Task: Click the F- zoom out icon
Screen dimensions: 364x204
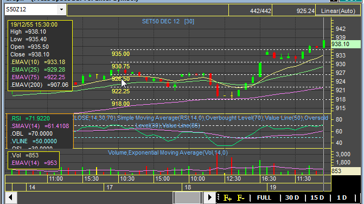Action: tap(240, 198)
